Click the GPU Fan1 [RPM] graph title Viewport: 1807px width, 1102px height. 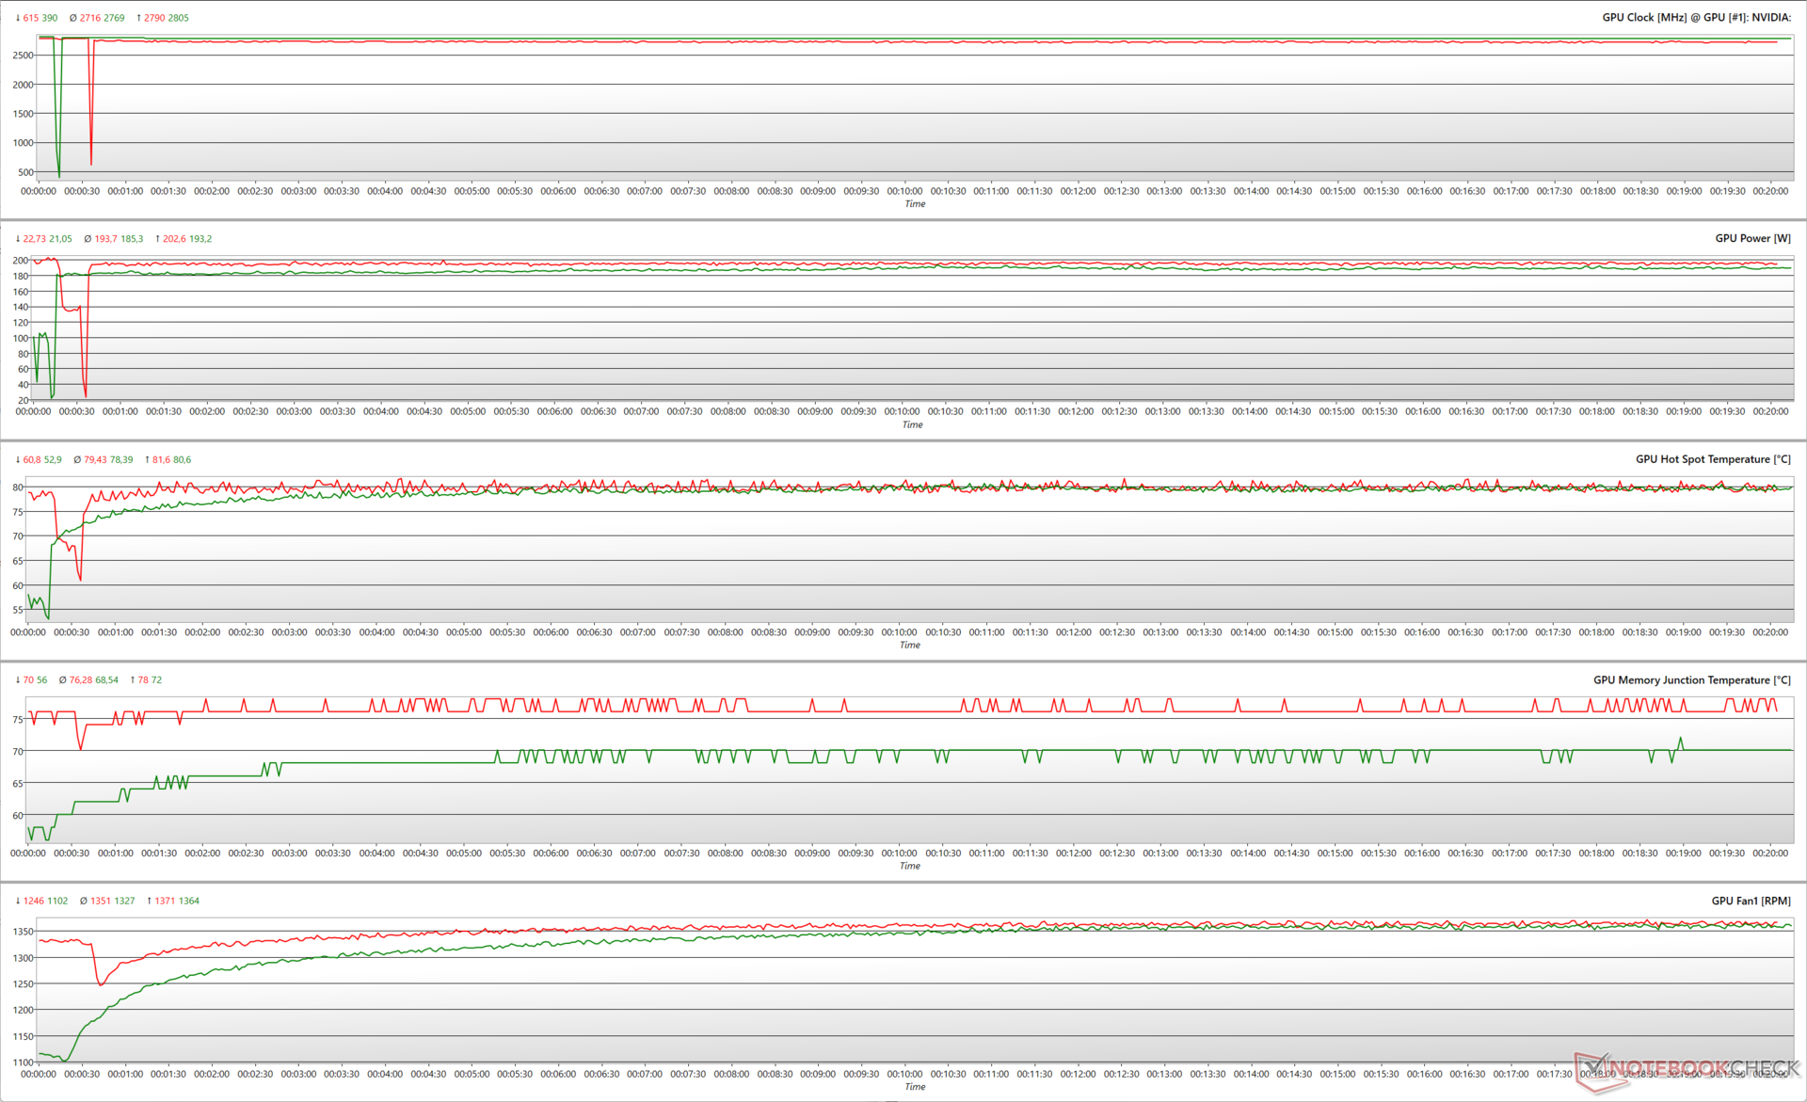click(x=1751, y=902)
